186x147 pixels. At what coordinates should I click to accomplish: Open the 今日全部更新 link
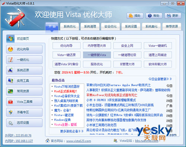pos(160,79)
